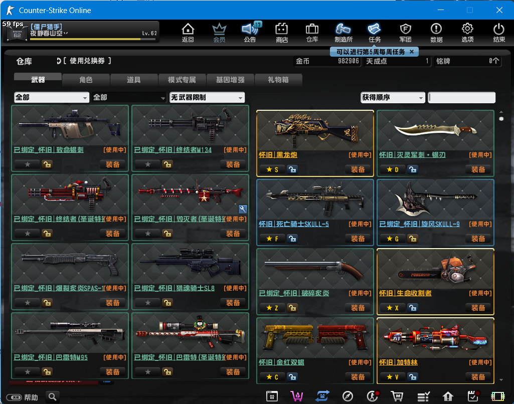Switch to the 模式专属 tab
The width and height of the screenshot is (514, 404).
[x=182, y=79]
